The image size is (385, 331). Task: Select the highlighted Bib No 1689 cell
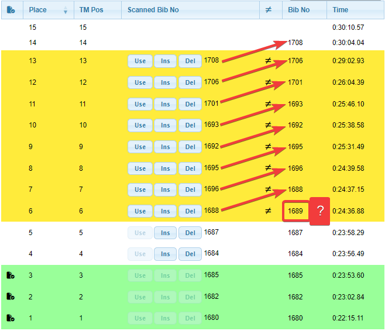295,211
